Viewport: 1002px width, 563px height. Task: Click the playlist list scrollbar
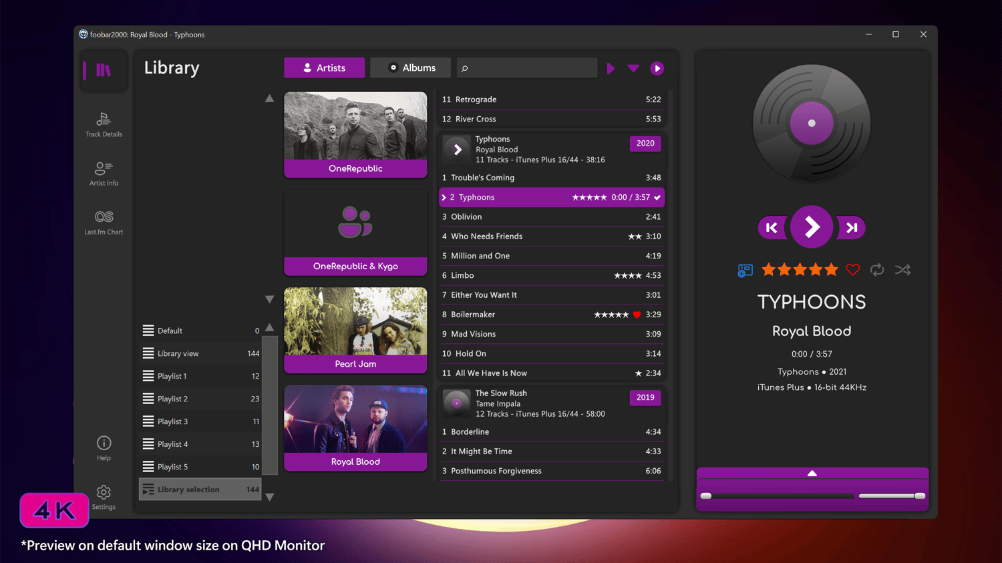[x=270, y=406]
